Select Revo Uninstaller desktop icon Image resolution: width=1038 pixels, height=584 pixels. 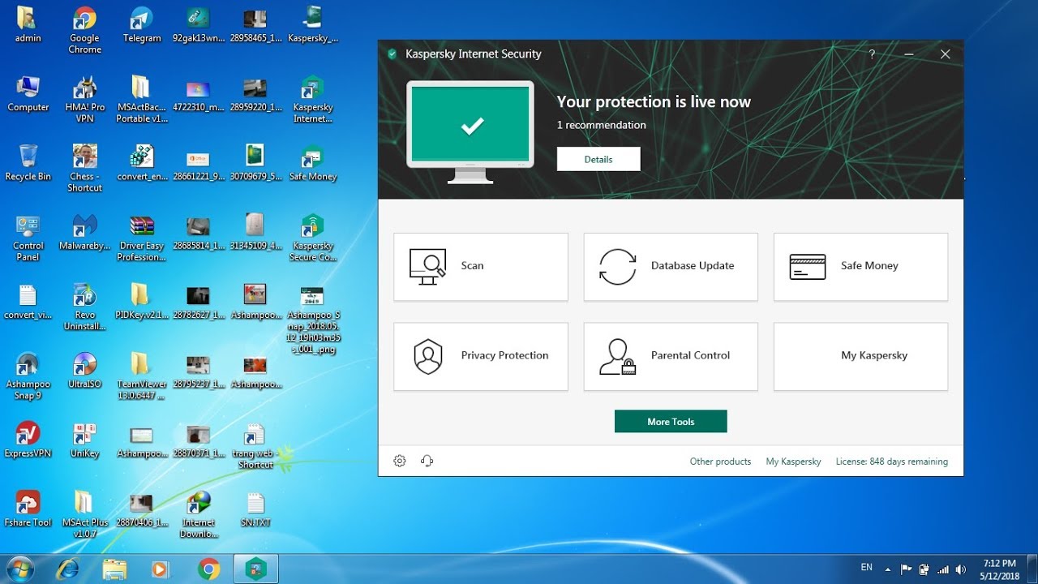point(84,307)
